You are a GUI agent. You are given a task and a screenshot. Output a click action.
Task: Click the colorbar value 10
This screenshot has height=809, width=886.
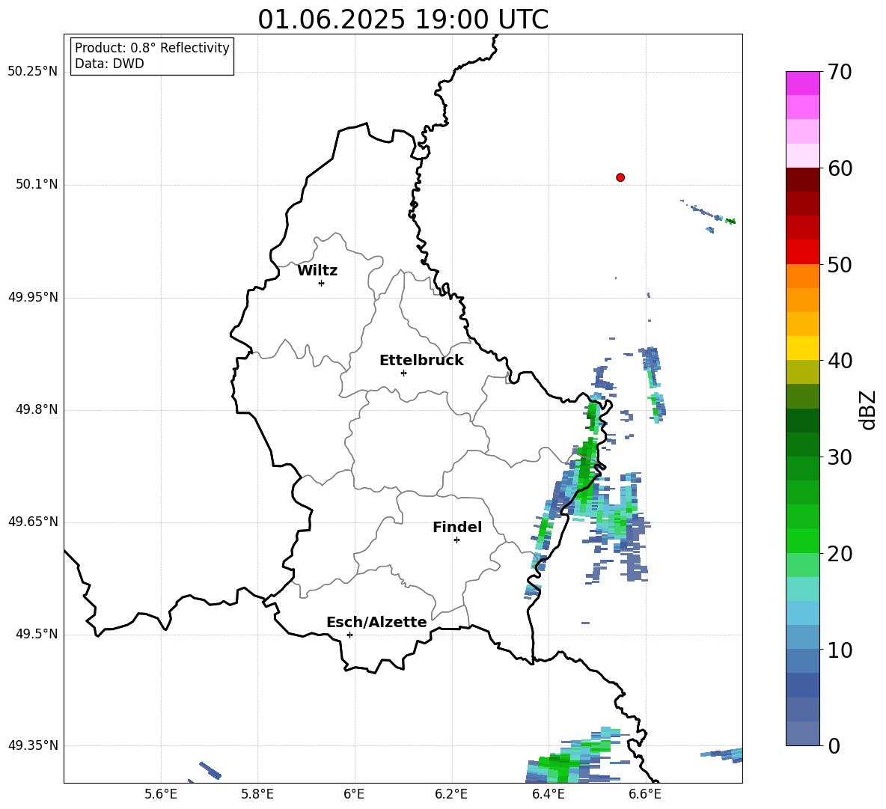(839, 650)
